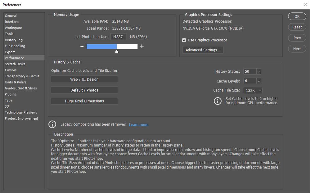The width and height of the screenshot is (310, 193).
Task: Select the General preferences category
Action: tap(24, 16)
